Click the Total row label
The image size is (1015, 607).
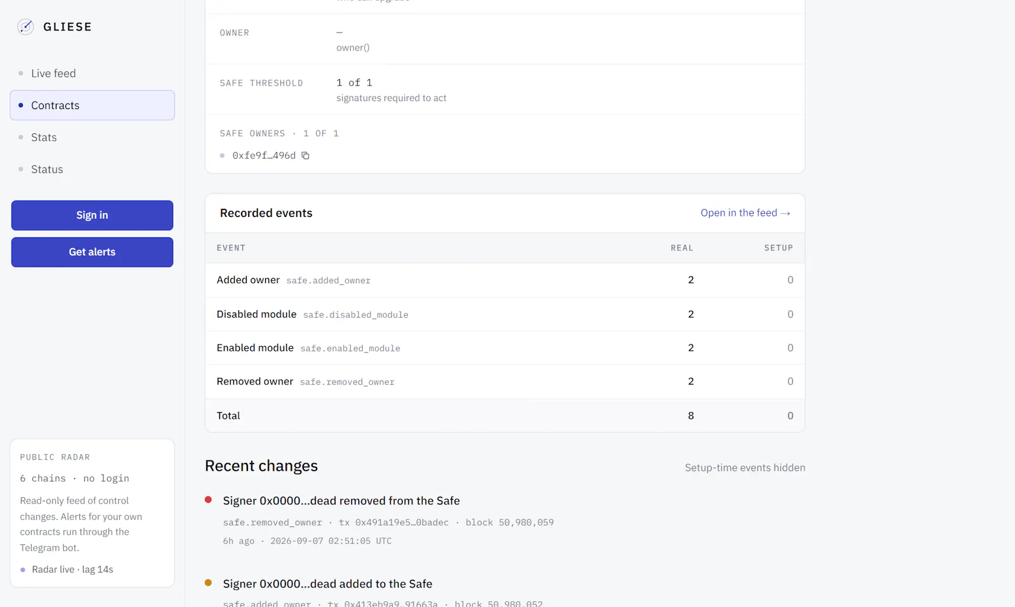pos(228,415)
